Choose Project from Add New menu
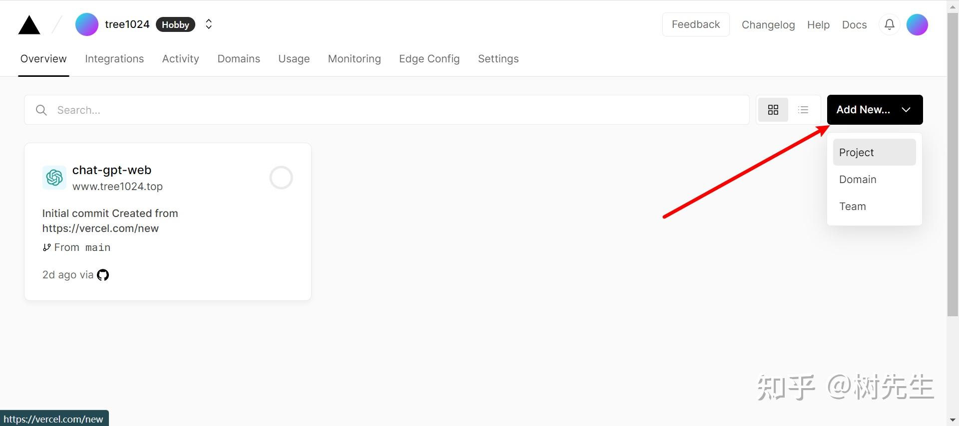This screenshot has width=959, height=426. coord(874,152)
